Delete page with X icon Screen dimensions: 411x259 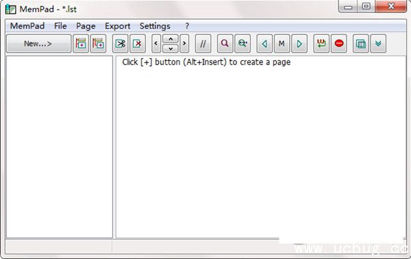point(138,44)
